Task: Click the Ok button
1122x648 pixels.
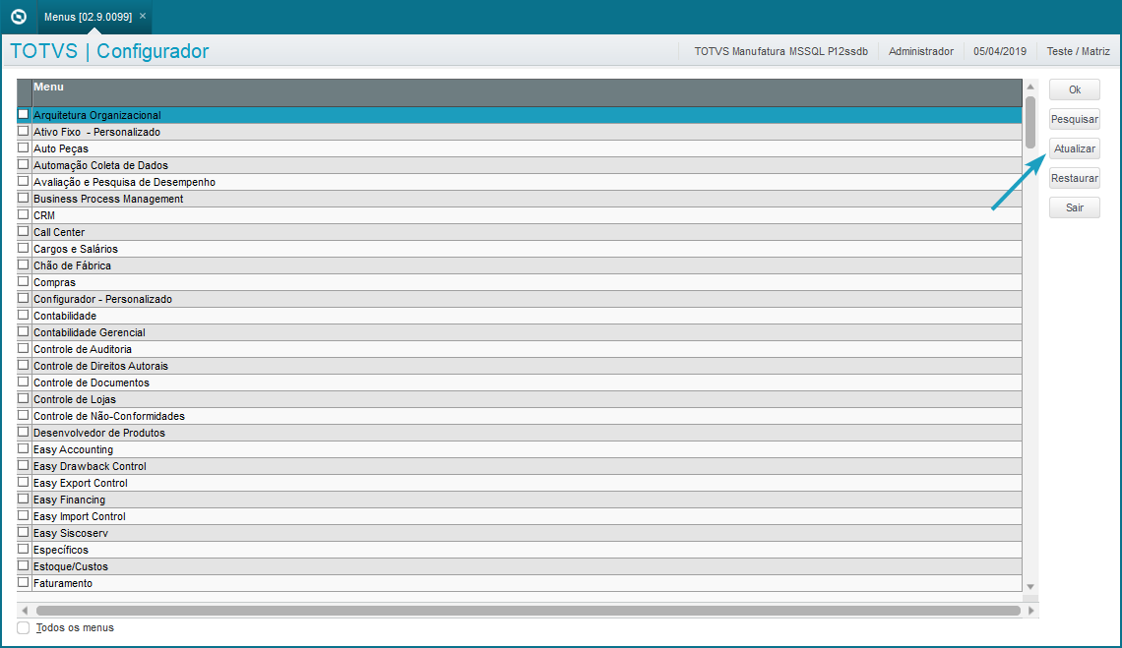Action: (x=1074, y=89)
